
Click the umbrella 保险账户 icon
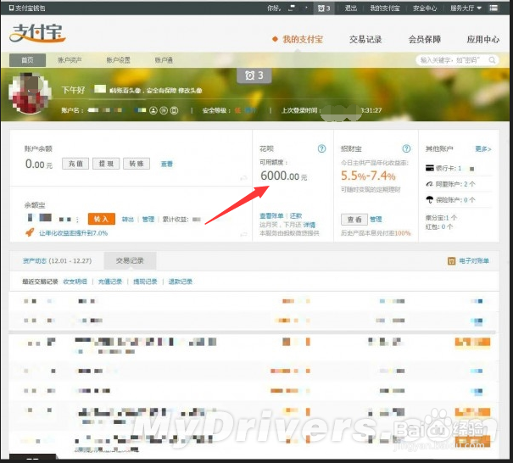point(429,199)
